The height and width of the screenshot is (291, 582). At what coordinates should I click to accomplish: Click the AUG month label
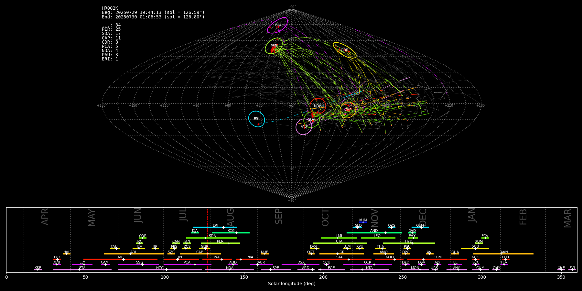pos(230,217)
